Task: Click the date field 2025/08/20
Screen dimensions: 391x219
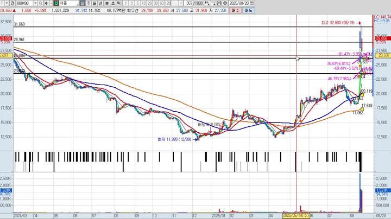Action: click(239, 3)
